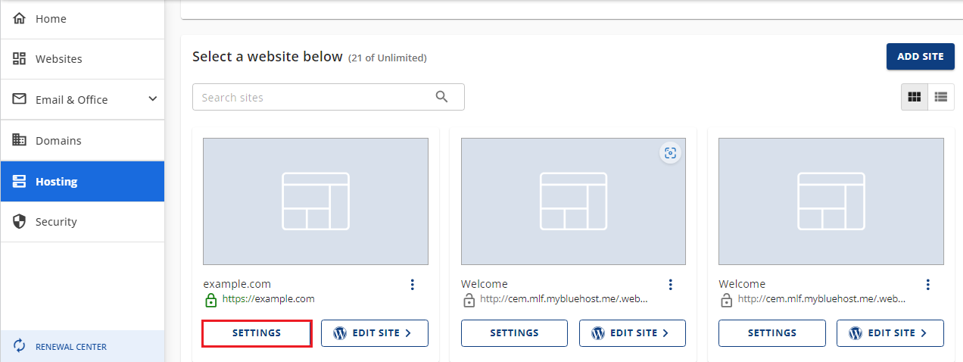Click the https://example.com URL link
Screen dimensions: 963x362
(268, 299)
